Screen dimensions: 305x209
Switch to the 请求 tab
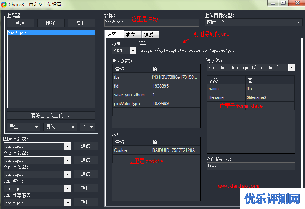pyautogui.click(x=114, y=34)
